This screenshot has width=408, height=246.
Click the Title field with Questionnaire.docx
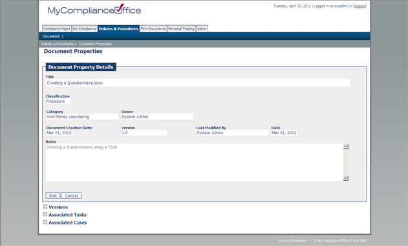[x=198, y=83]
